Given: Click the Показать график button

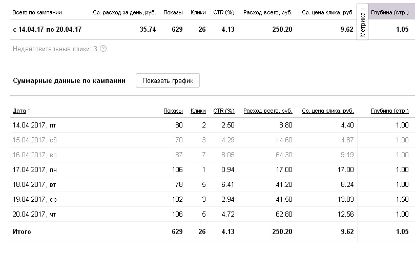Looking at the screenshot, I should click(168, 81).
